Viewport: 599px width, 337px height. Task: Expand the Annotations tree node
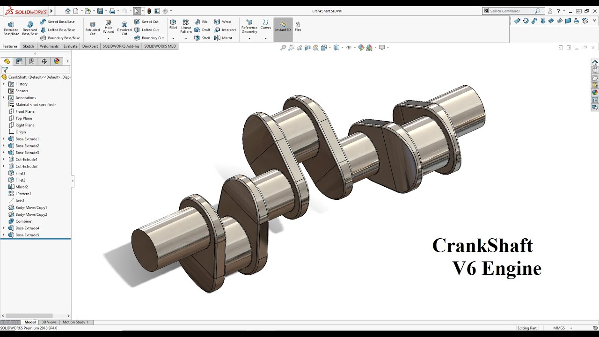[4, 98]
